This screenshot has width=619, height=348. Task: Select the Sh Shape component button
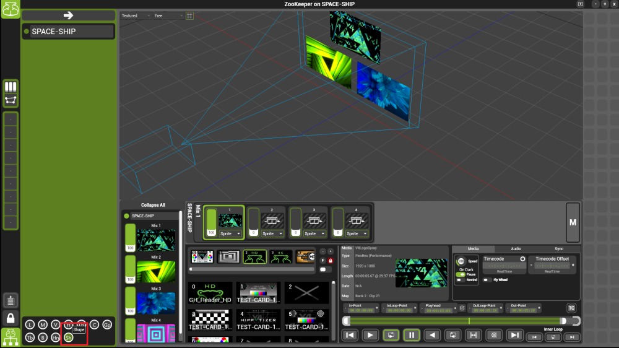point(68,337)
